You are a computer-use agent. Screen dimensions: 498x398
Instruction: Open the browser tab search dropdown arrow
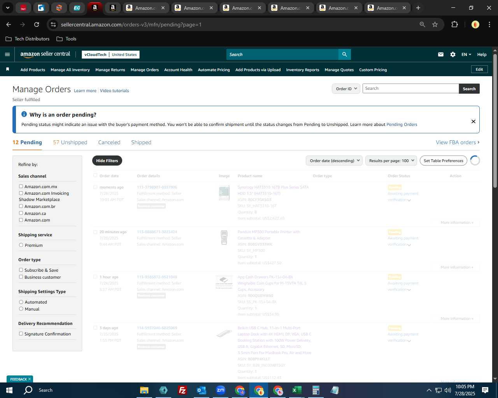click(8, 8)
